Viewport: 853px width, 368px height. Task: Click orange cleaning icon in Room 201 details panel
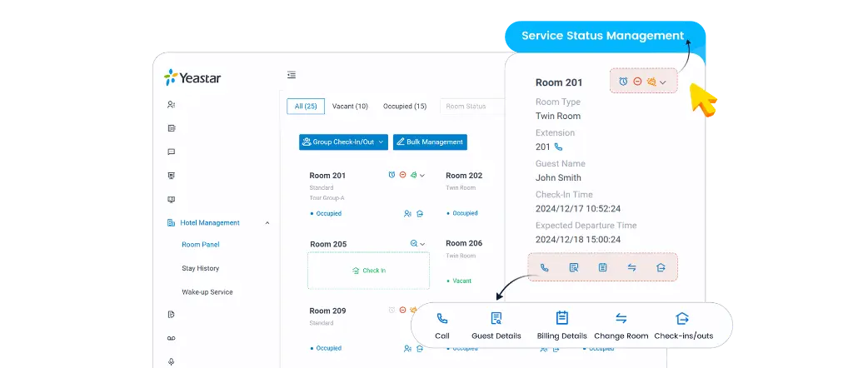[651, 82]
